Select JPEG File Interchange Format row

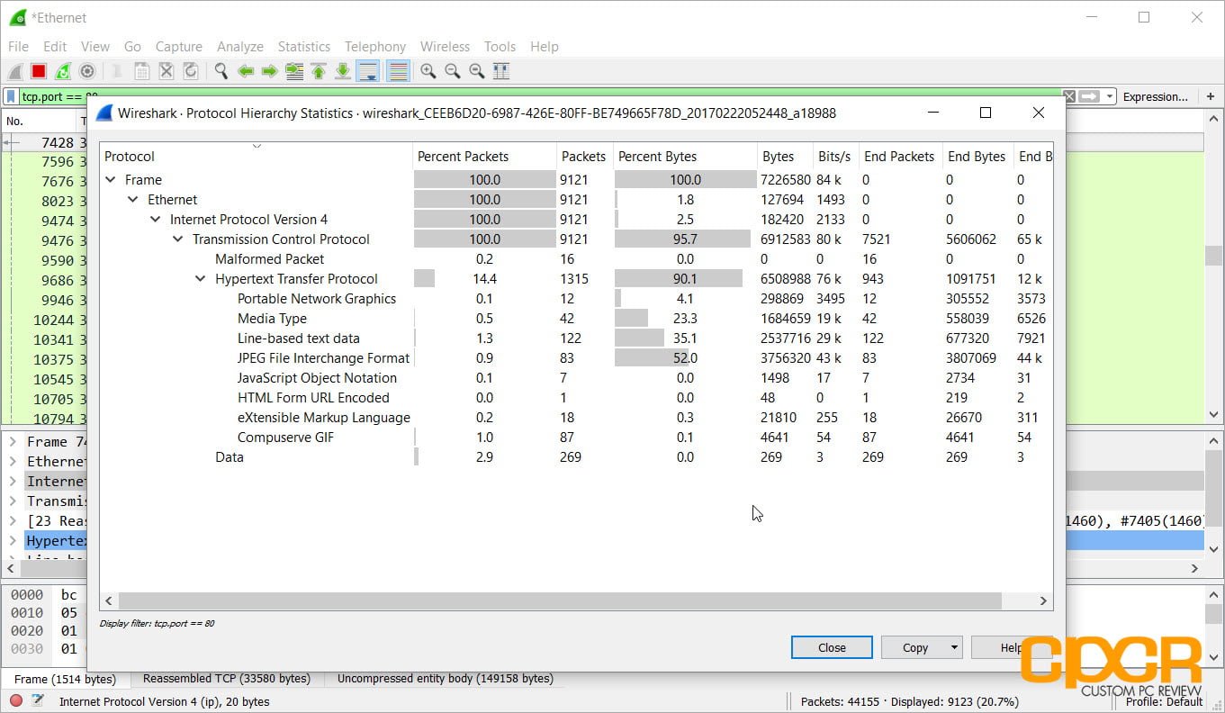click(x=576, y=358)
